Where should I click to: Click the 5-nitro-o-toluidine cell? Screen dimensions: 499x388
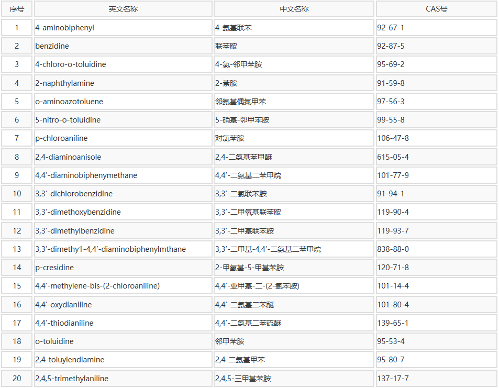click(x=68, y=120)
